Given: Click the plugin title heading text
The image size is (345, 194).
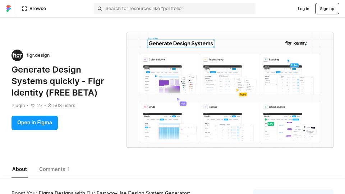Looking at the screenshot, I should pyautogui.click(x=57, y=81).
